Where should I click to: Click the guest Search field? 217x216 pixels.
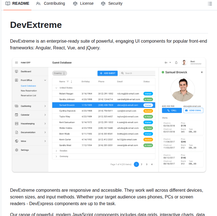[x=137, y=73]
